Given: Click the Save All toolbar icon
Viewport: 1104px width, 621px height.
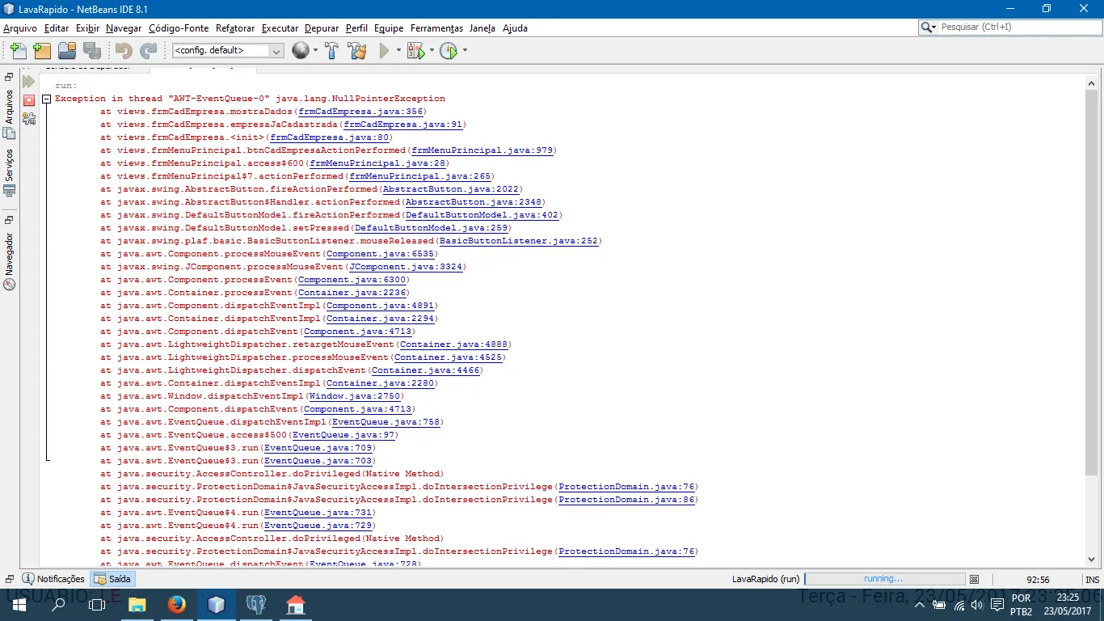Looking at the screenshot, I should click(92, 51).
